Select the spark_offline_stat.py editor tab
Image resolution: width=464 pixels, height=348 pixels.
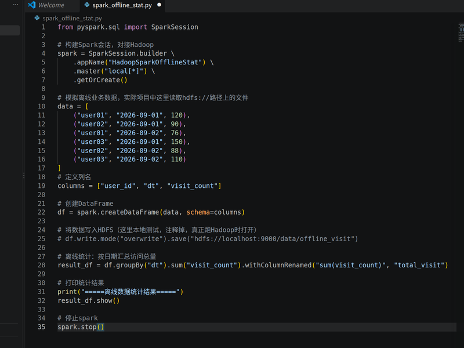click(122, 5)
